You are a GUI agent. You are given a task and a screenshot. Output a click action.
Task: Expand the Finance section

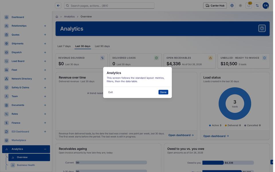coord(45,123)
